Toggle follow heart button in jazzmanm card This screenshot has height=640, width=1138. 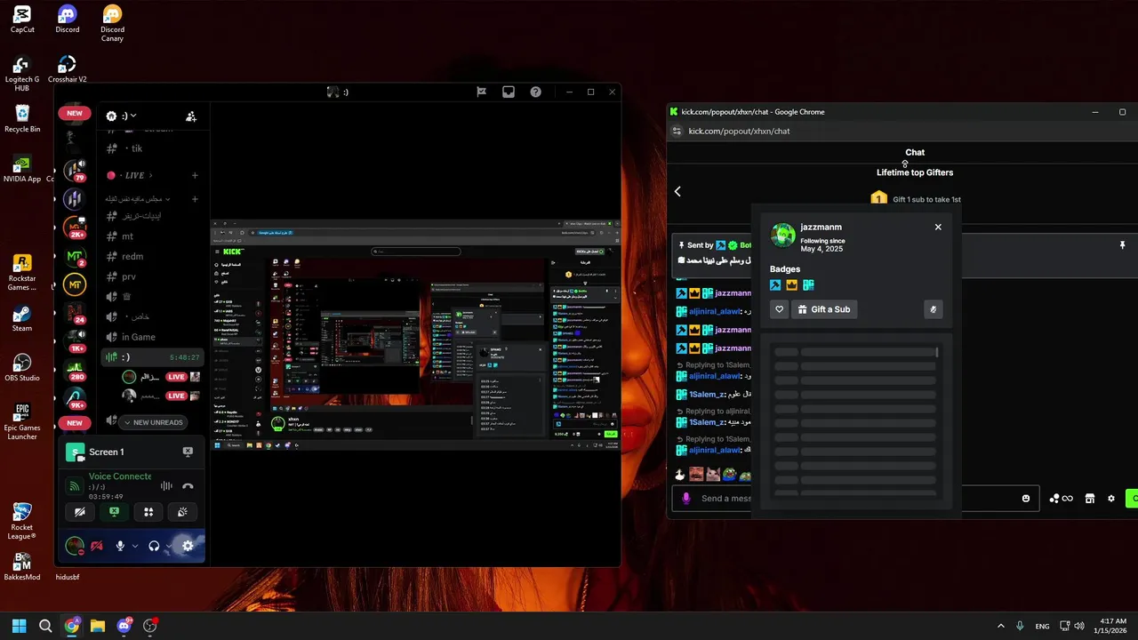click(x=779, y=309)
